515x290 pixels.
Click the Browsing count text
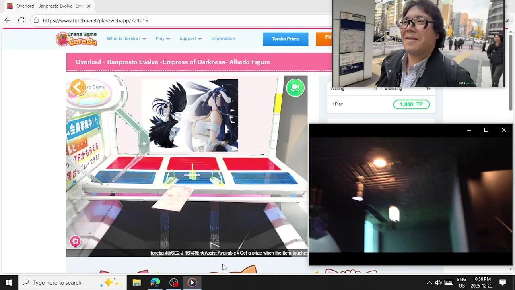(393, 89)
